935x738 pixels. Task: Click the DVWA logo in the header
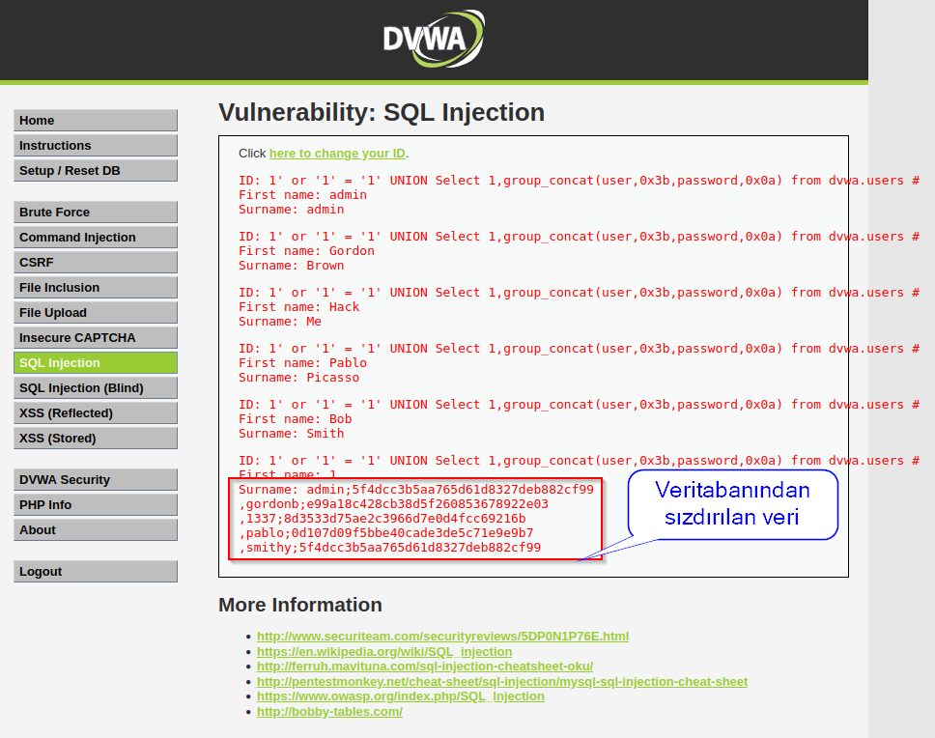coord(434,38)
